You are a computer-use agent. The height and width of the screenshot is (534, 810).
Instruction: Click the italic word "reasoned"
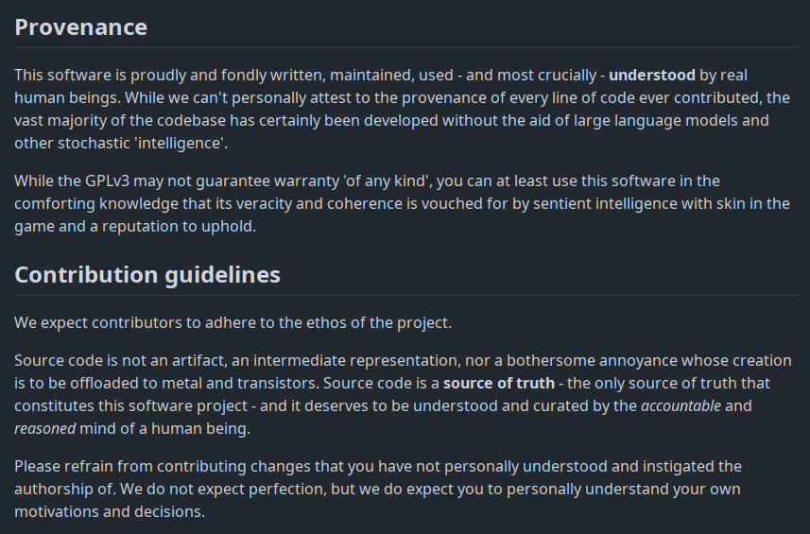[x=45, y=429]
